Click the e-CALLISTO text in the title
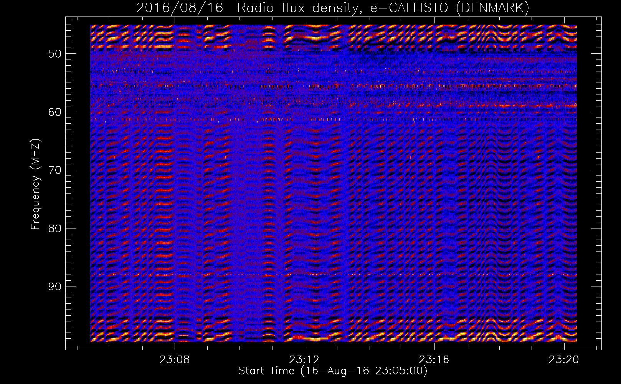 click(x=409, y=8)
